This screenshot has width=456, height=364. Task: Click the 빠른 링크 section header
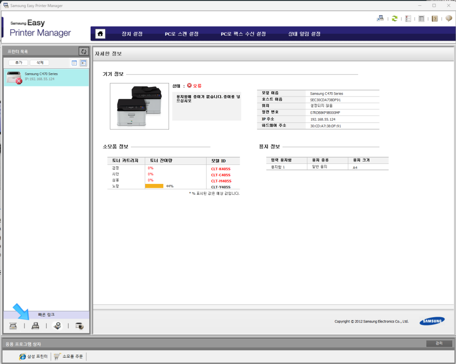pos(46,315)
